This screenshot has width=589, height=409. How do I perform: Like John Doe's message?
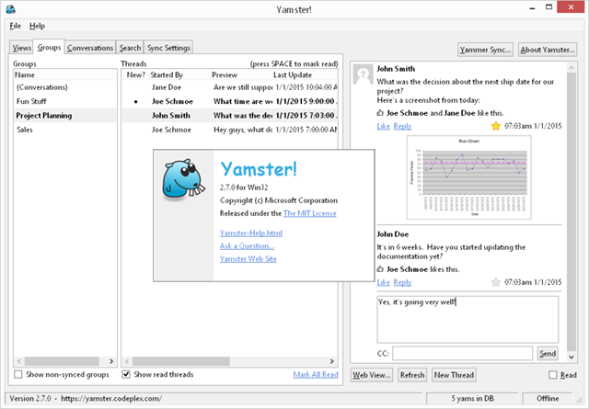pyautogui.click(x=383, y=282)
